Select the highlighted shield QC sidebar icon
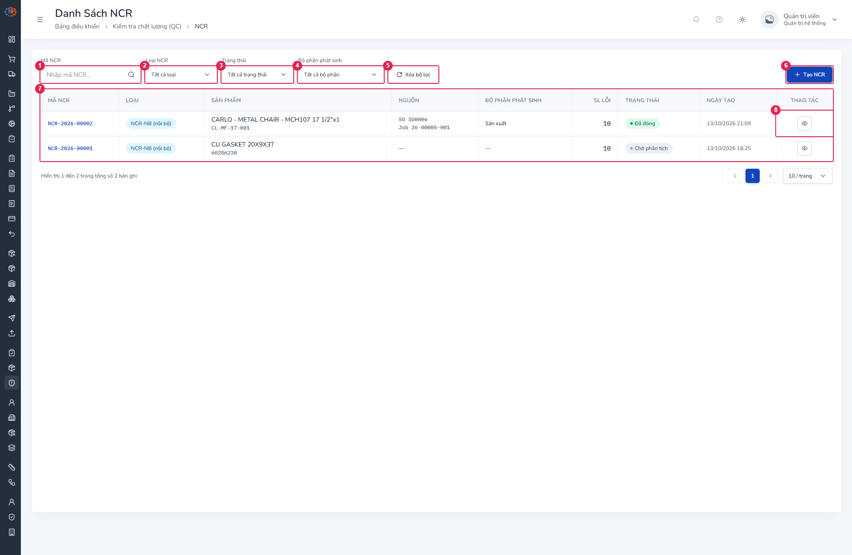This screenshot has height=555, width=852. coord(12,383)
